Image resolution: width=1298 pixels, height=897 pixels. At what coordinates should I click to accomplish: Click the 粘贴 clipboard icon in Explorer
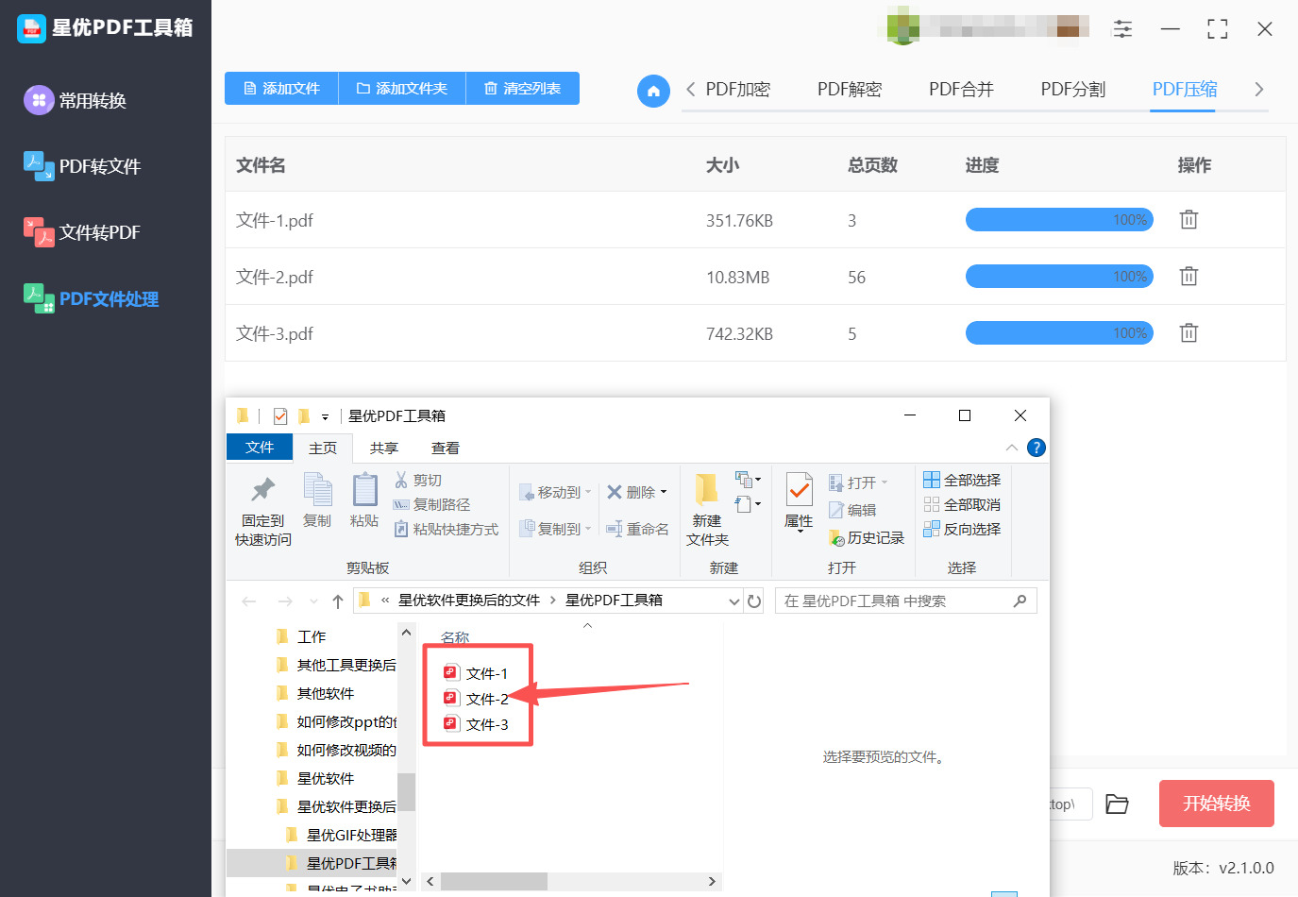coord(364,500)
